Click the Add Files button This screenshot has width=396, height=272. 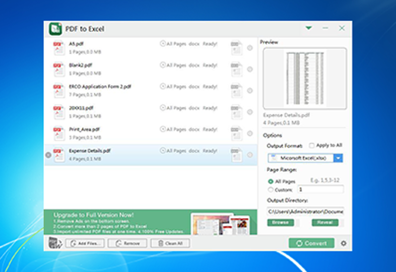click(85, 243)
